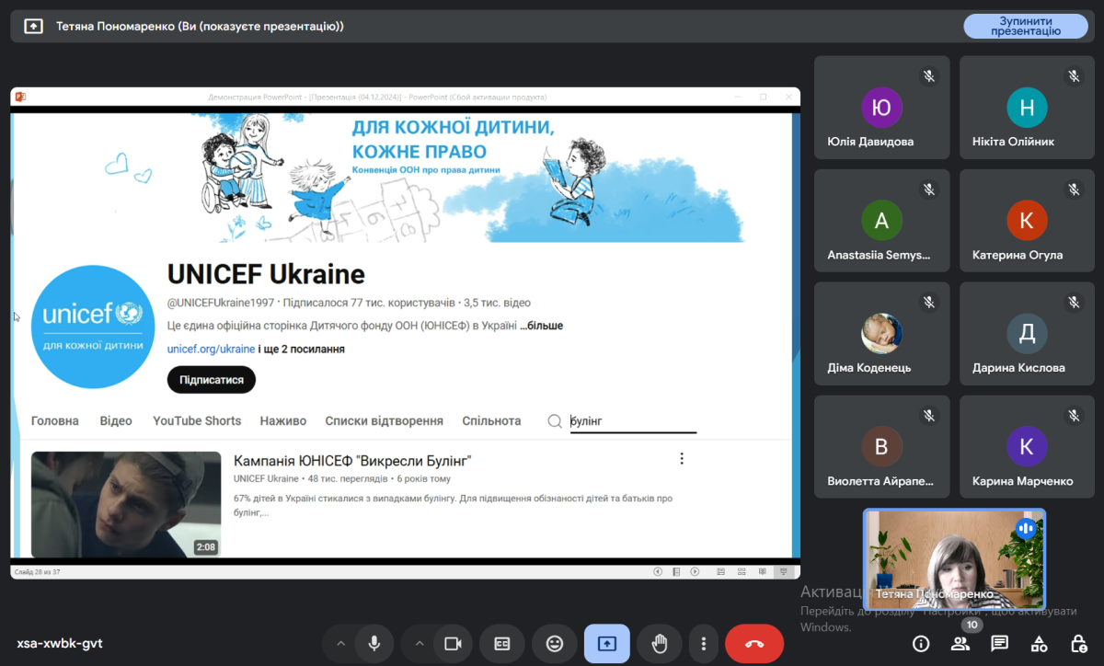The width and height of the screenshot is (1104, 666).
Task: Switch to Normal view in PowerPoint status bar
Action: point(720,571)
